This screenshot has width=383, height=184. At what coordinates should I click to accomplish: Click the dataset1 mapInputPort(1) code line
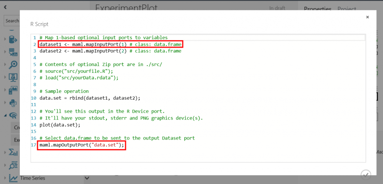[x=110, y=44]
